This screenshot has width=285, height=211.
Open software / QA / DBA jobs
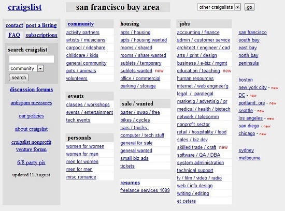pos(198,155)
